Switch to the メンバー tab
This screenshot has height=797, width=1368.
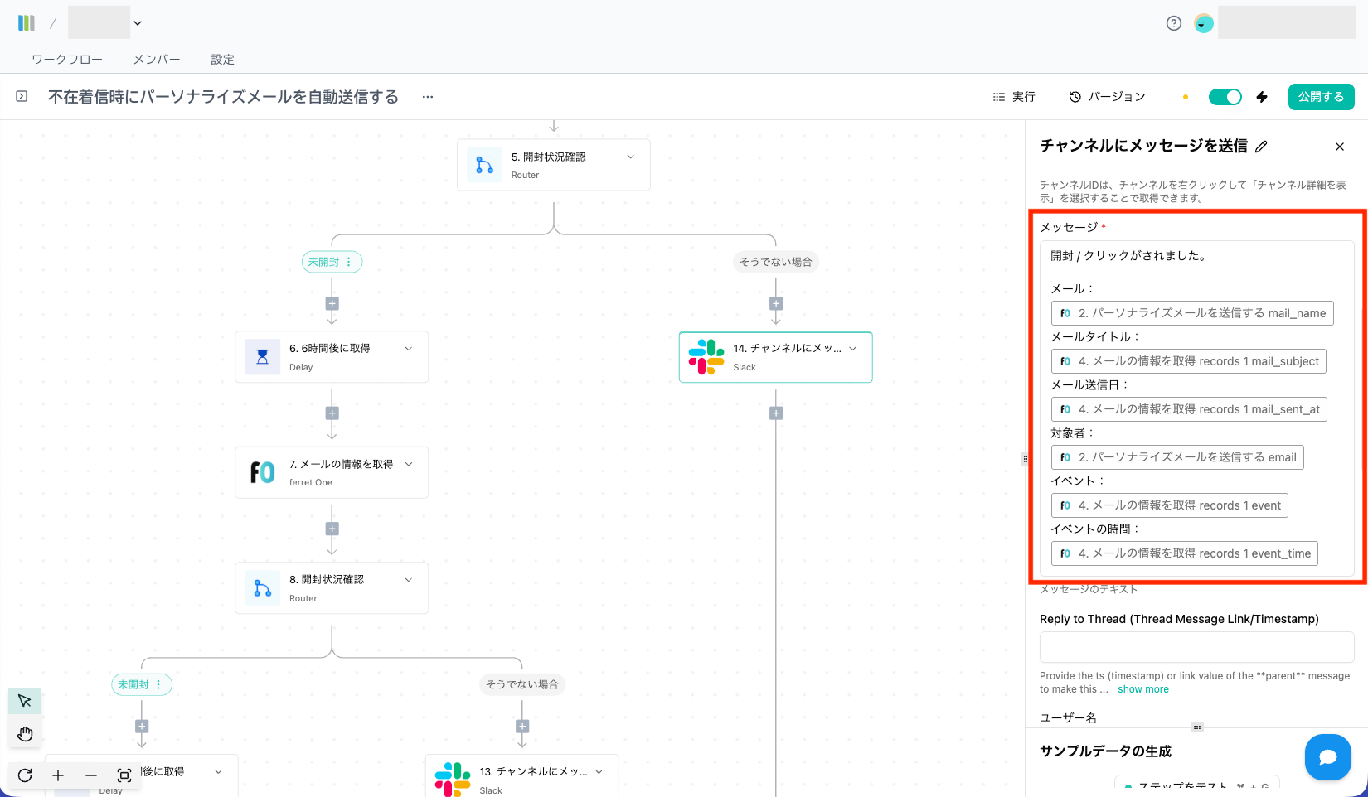156,60
